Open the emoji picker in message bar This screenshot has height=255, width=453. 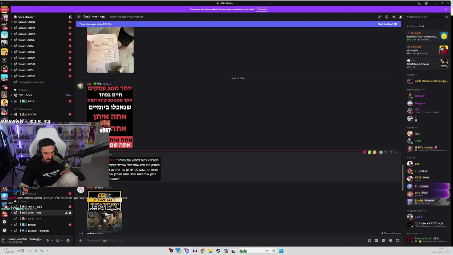(390, 240)
